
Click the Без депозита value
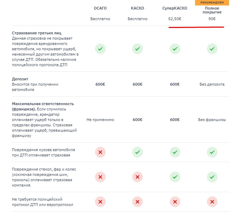coord(212,84)
